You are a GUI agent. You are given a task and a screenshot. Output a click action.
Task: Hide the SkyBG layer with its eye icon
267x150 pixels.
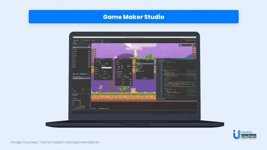pyautogui.click(x=89, y=67)
